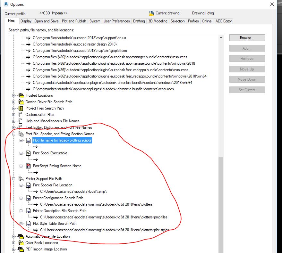This screenshot has height=253, width=282.
Task: Click the arrow icon beside the appdata\local\temp path
Action: click(36, 192)
